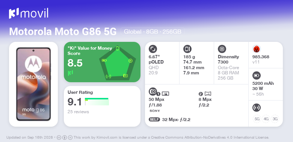
Task: Click the AnTuTu benchmark flame icon
Action: [256, 49]
